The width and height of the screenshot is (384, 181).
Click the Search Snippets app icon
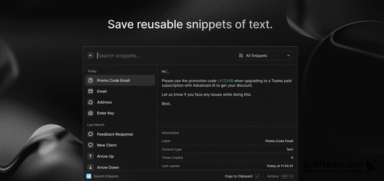click(89, 176)
